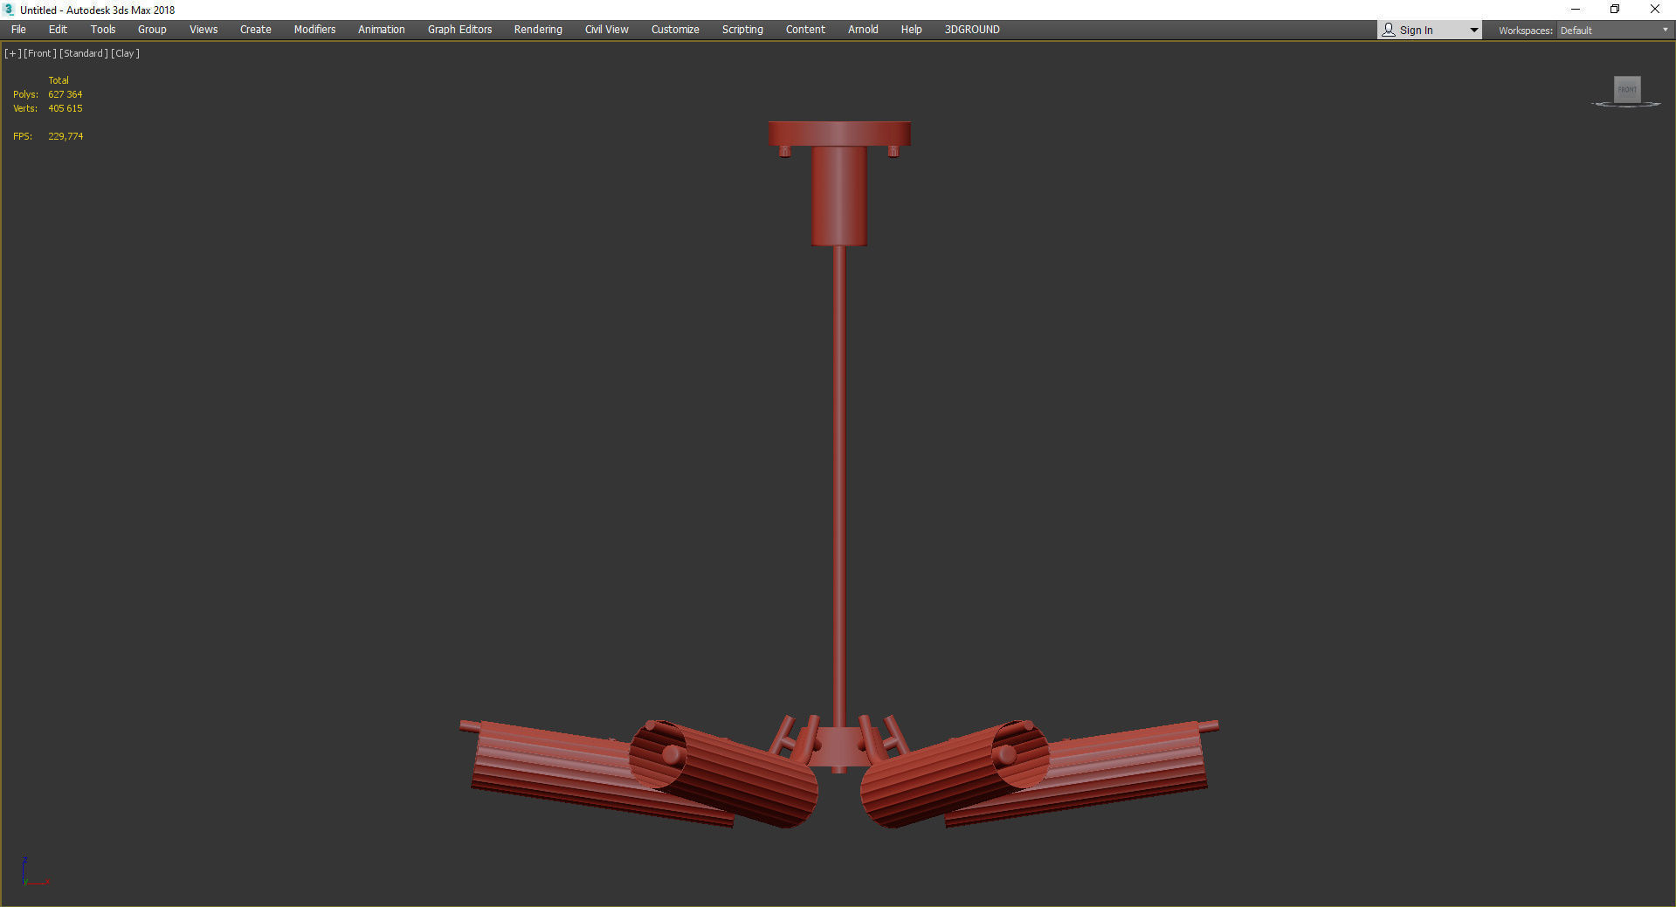Click the [Front] viewport view label

(x=40, y=53)
